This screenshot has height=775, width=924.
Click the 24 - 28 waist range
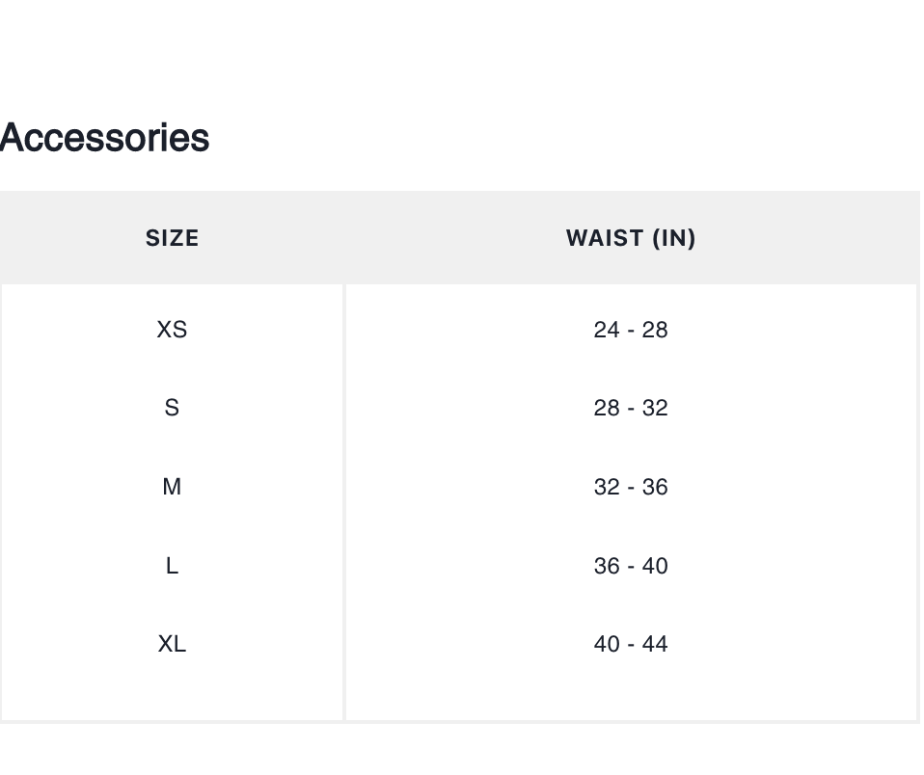(x=631, y=330)
